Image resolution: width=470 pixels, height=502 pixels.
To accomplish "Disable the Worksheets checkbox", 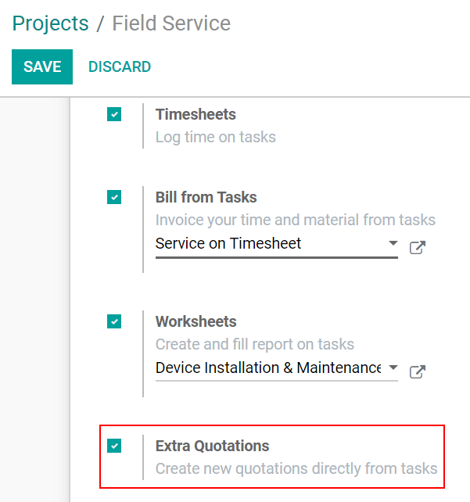I will tap(114, 321).
